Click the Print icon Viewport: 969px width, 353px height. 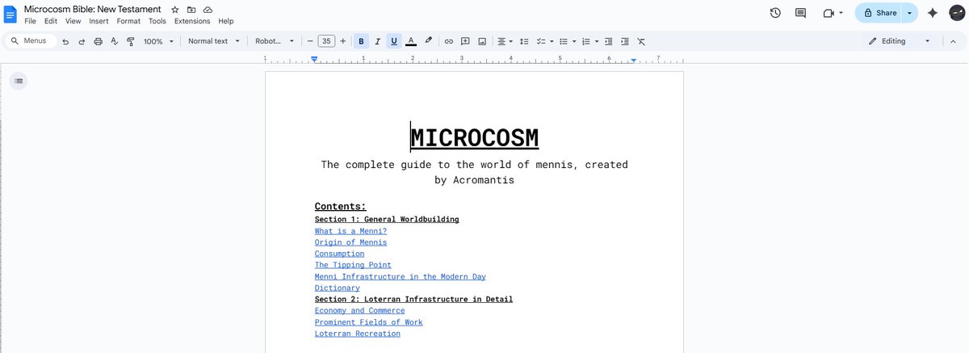(99, 41)
